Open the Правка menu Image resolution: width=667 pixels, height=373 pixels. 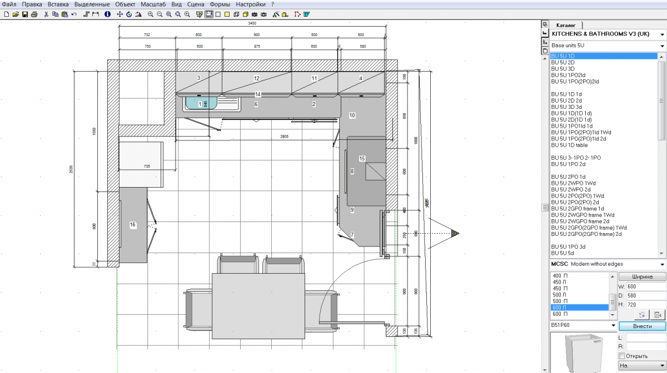pos(32,4)
